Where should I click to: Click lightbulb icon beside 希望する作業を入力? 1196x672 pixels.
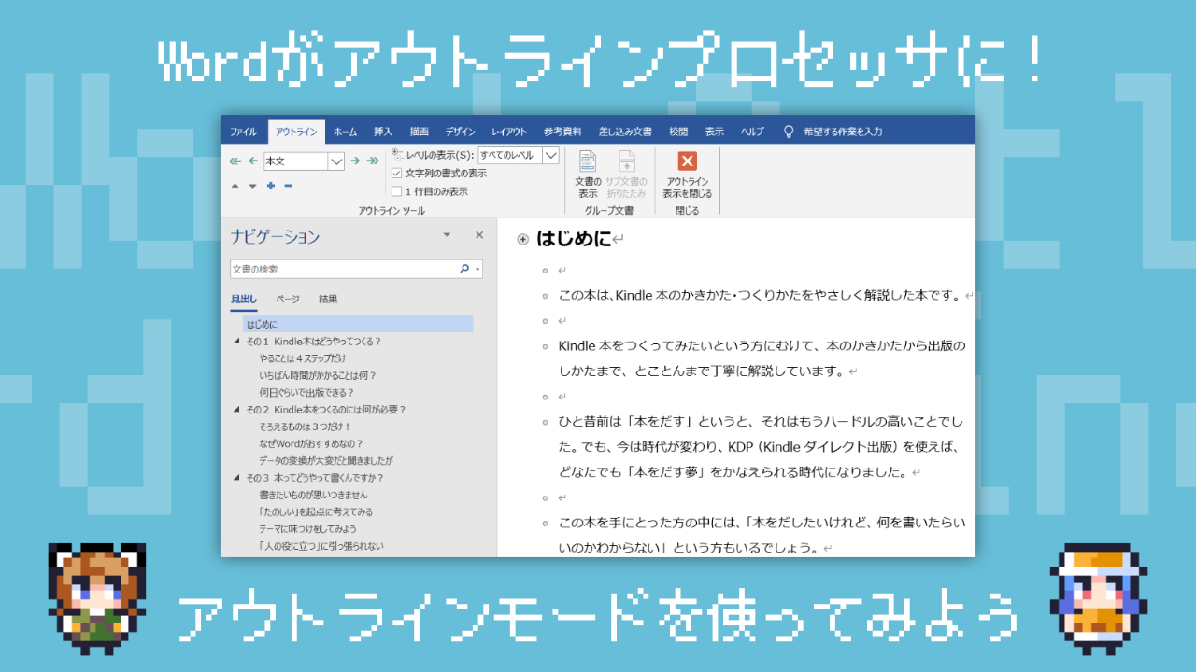coord(789,132)
